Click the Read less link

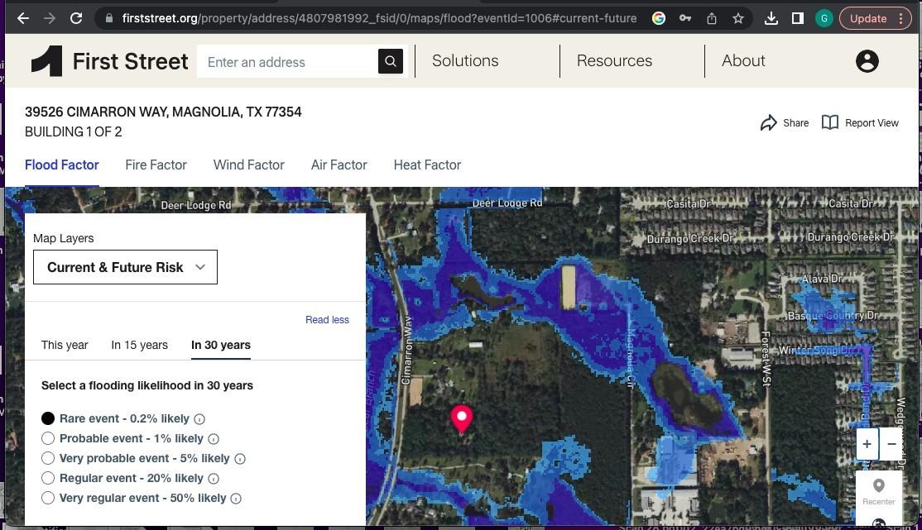327,320
